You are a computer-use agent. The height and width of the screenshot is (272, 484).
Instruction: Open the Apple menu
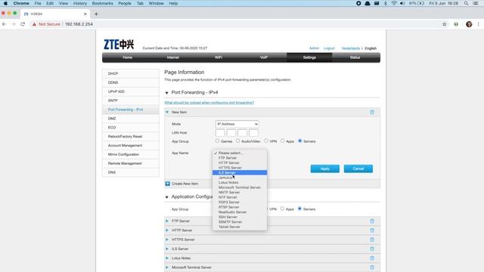[x=5, y=3]
